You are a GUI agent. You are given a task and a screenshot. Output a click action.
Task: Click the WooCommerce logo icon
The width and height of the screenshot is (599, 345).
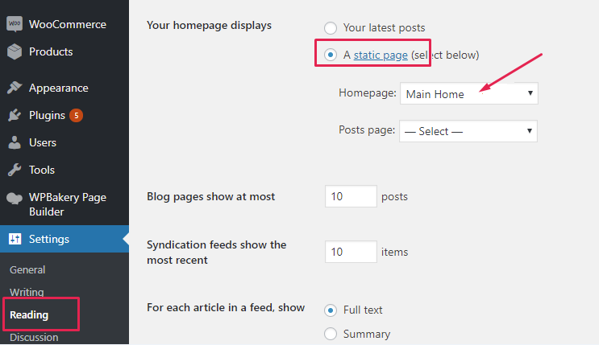point(15,24)
